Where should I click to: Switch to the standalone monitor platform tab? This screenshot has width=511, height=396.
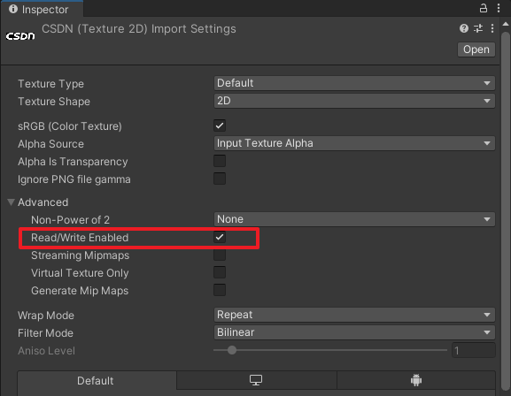256,380
